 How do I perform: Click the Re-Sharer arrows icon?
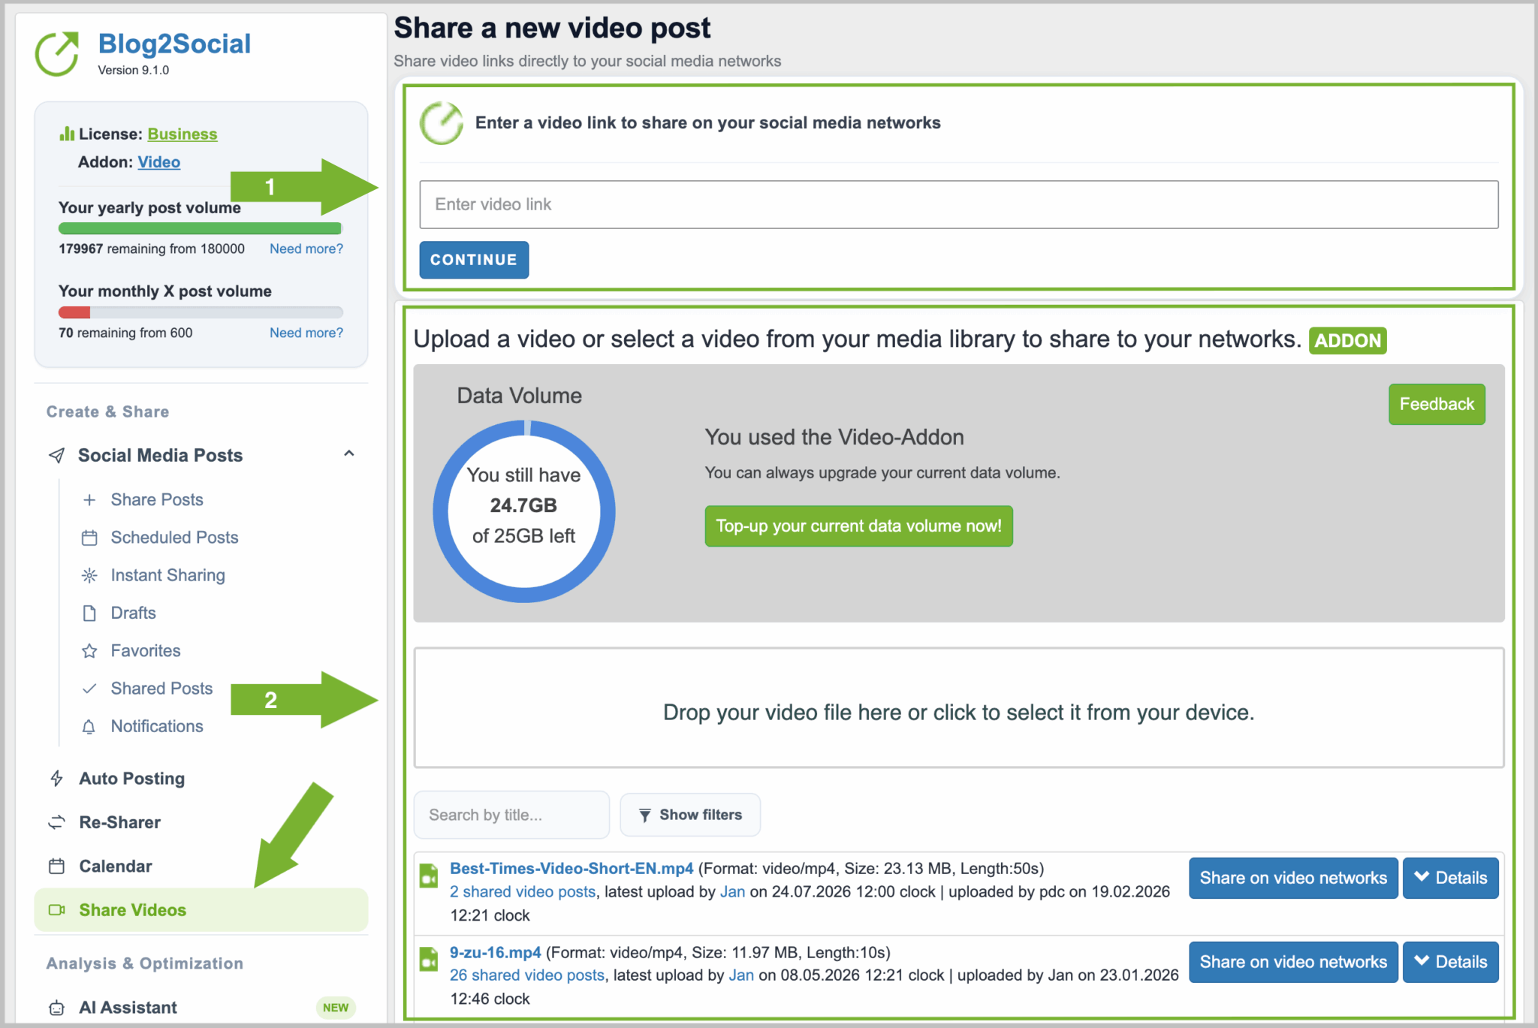pyautogui.click(x=56, y=822)
